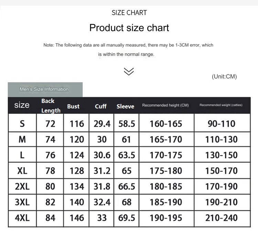The image size is (258, 232).
Task: Click the 2XL size row label
Action: 22,187
